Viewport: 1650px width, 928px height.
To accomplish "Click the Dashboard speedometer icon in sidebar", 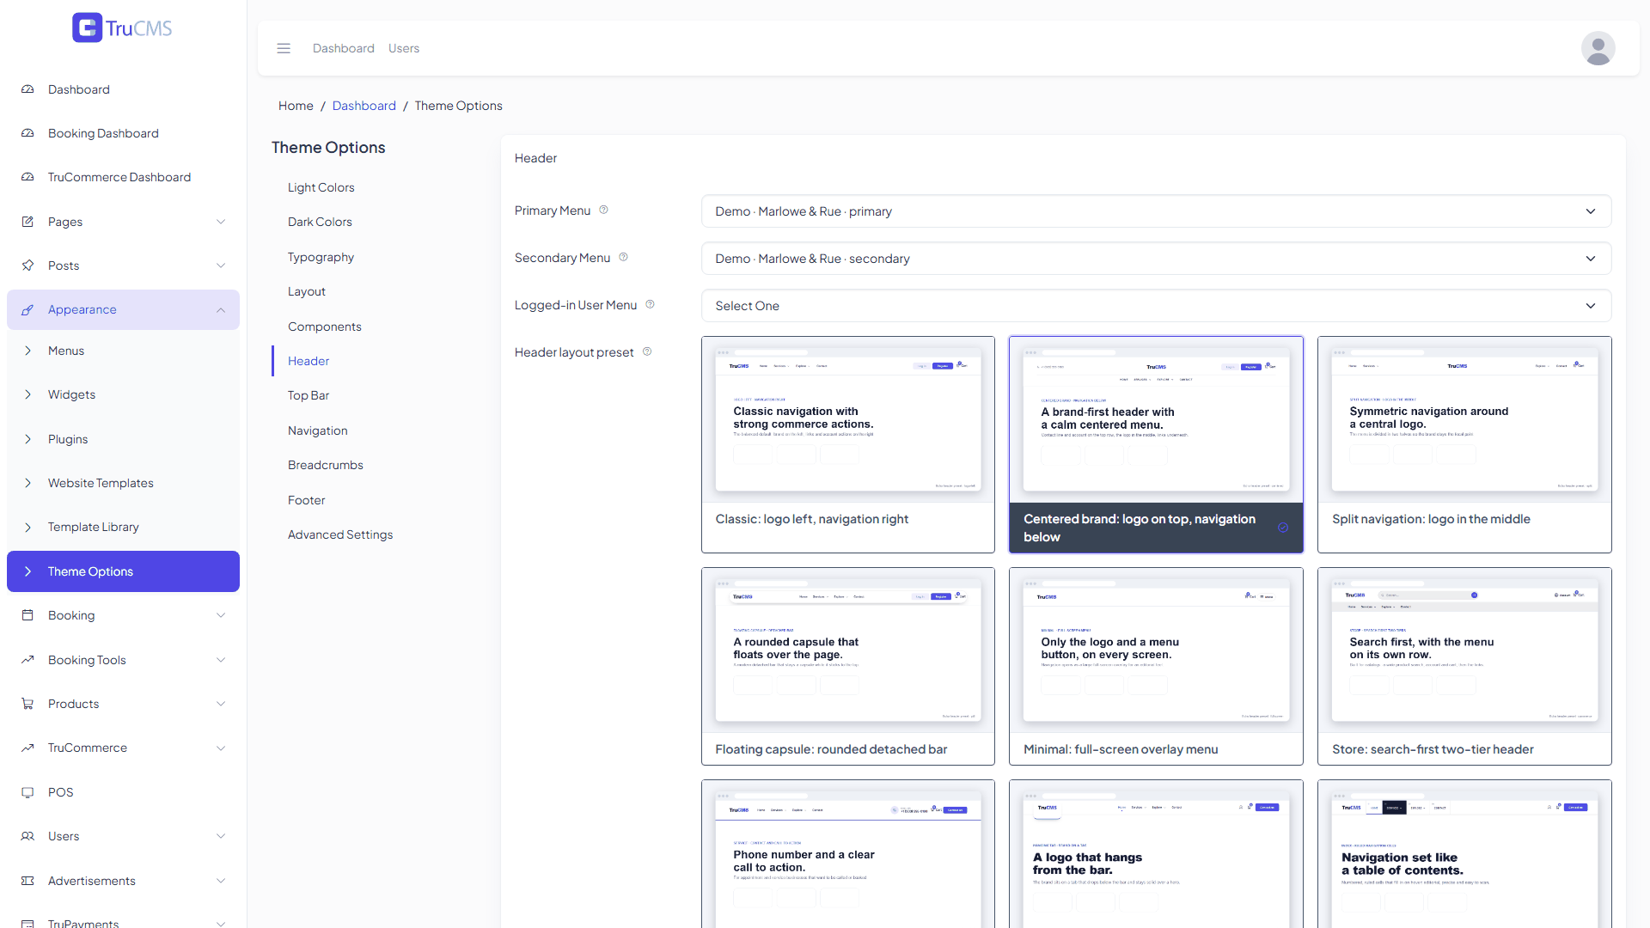I will coord(27,89).
